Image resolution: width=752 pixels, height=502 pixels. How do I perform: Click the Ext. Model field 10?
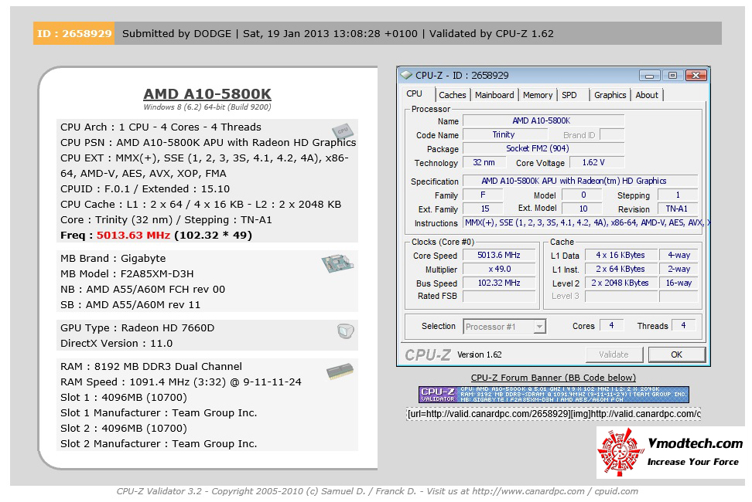pyautogui.click(x=582, y=209)
